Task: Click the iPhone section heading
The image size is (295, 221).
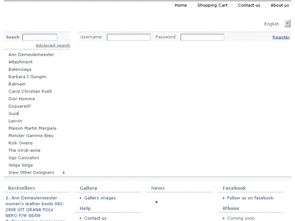Action: pos(231,208)
